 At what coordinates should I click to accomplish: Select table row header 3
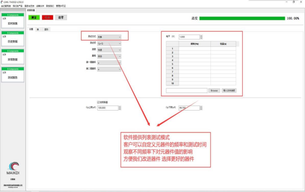click(172, 56)
